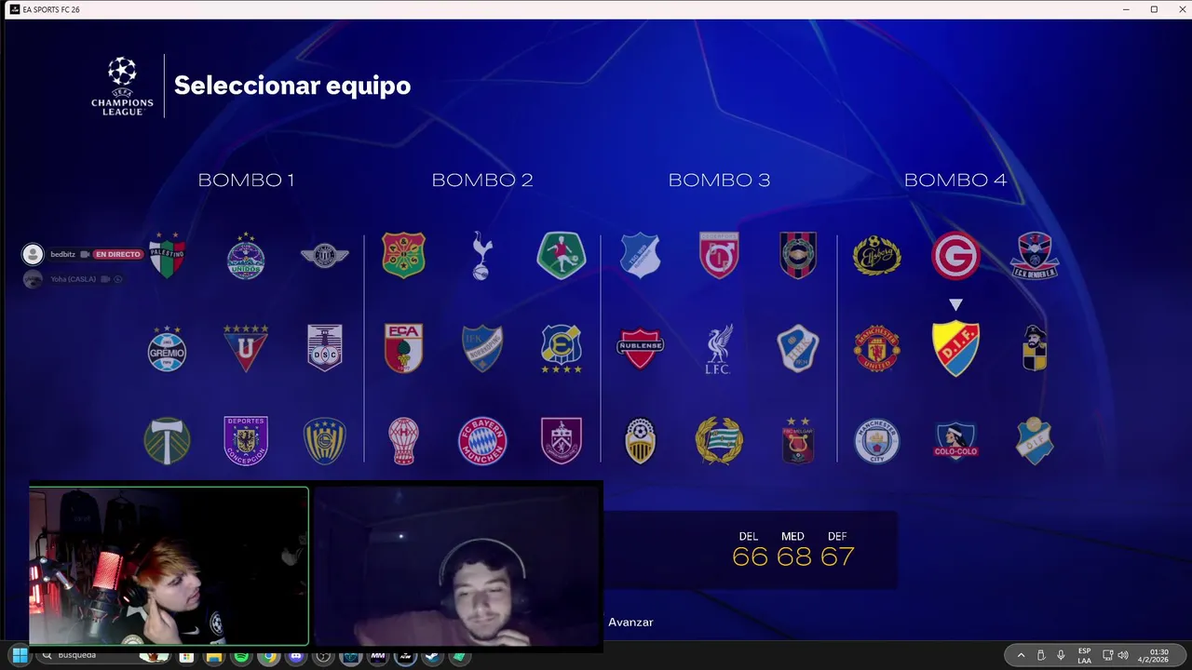Select the Hammarby green striped crest
The height and width of the screenshot is (670, 1192).
pos(719,441)
